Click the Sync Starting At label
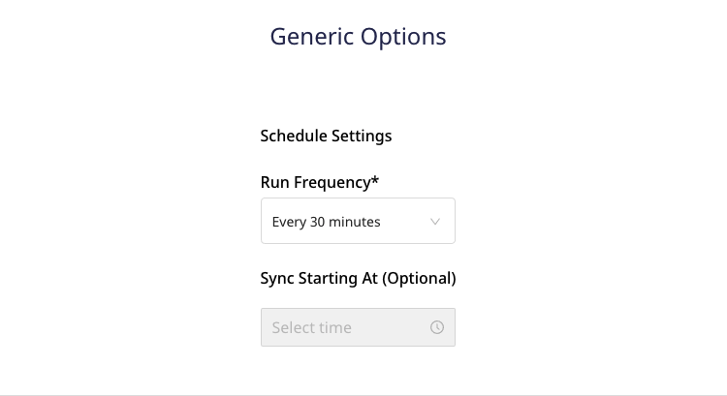This screenshot has width=727, height=396. 358,278
